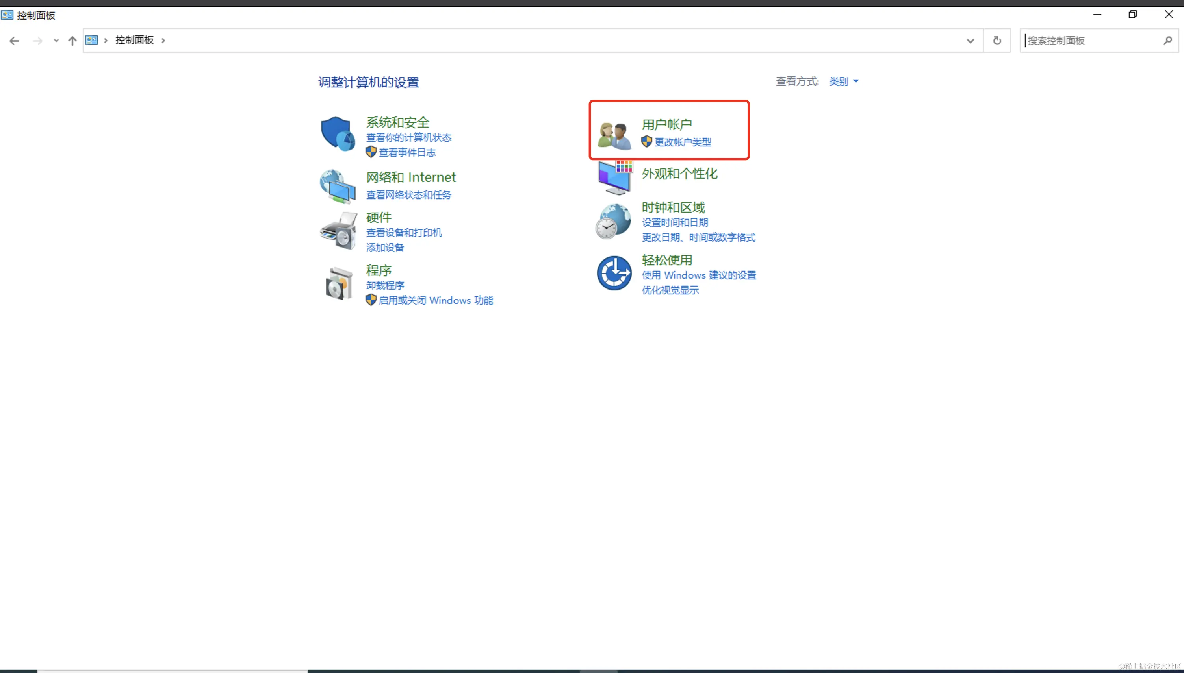Expand the address bar history dropdown
This screenshot has width=1184, height=673.
[970, 41]
